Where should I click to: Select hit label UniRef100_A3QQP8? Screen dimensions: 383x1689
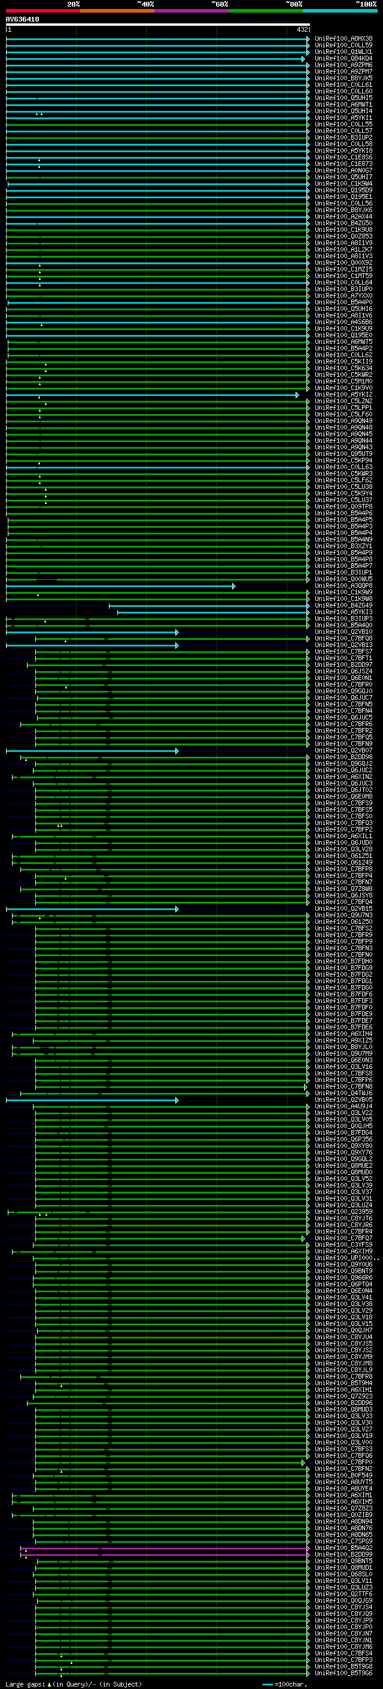click(x=343, y=585)
